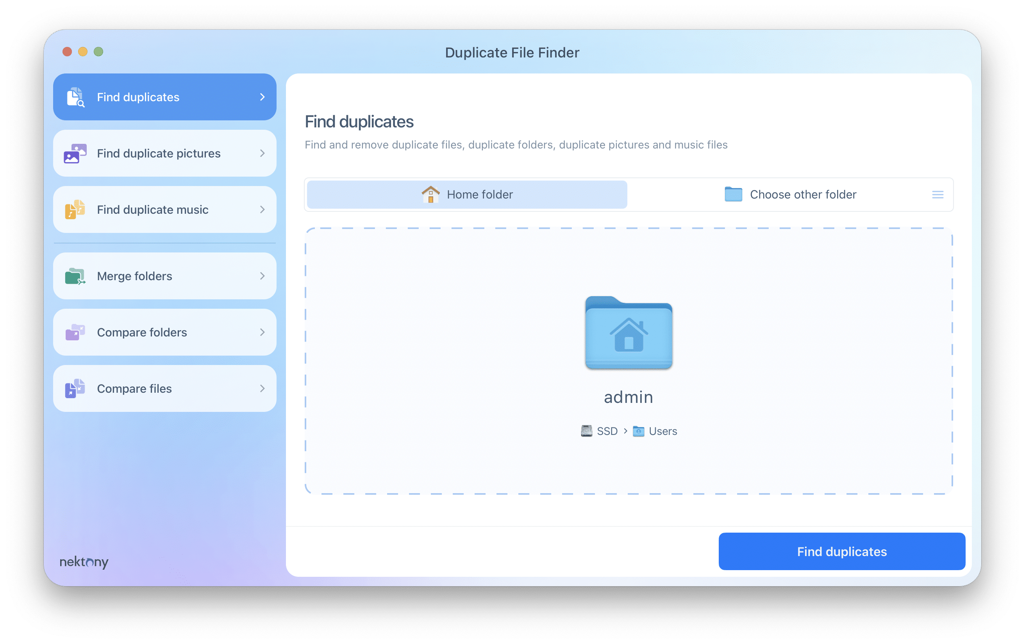Select the Choose other folder icon
This screenshot has width=1025, height=644.
733,194
